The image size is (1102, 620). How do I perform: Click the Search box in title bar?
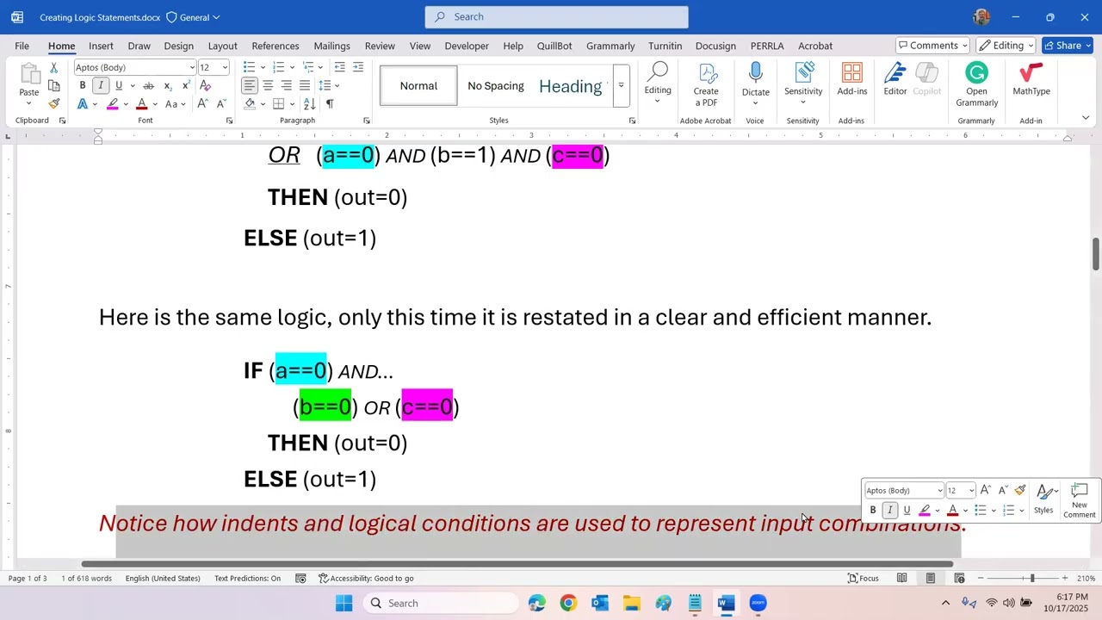[x=556, y=16]
